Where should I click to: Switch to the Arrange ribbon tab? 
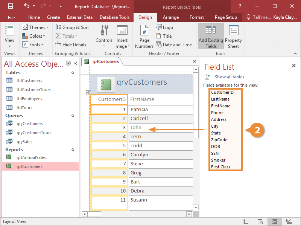pos(170,17)
